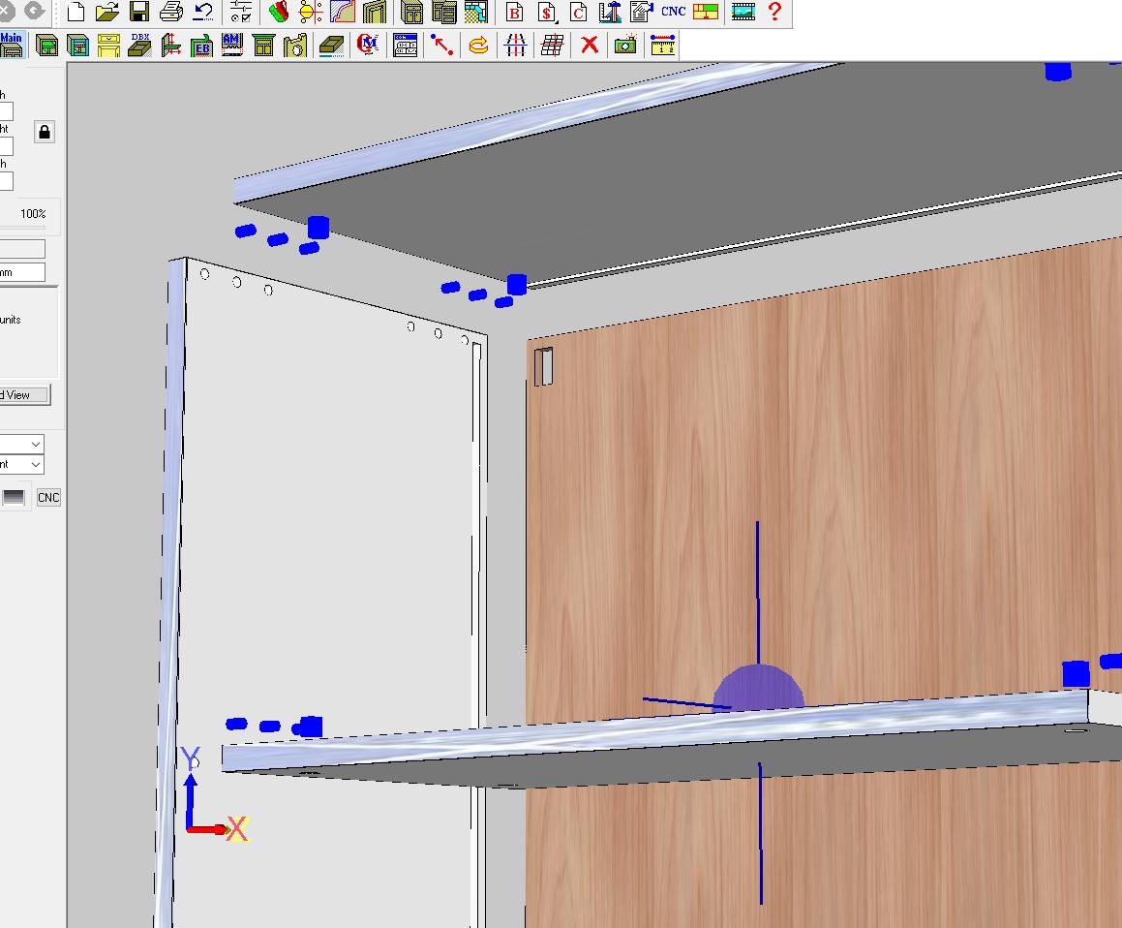Image resolution: width=1122 pixels, height=928 pixels.
Task: Click the camera snapshot icon
Action: coord(625,45)
